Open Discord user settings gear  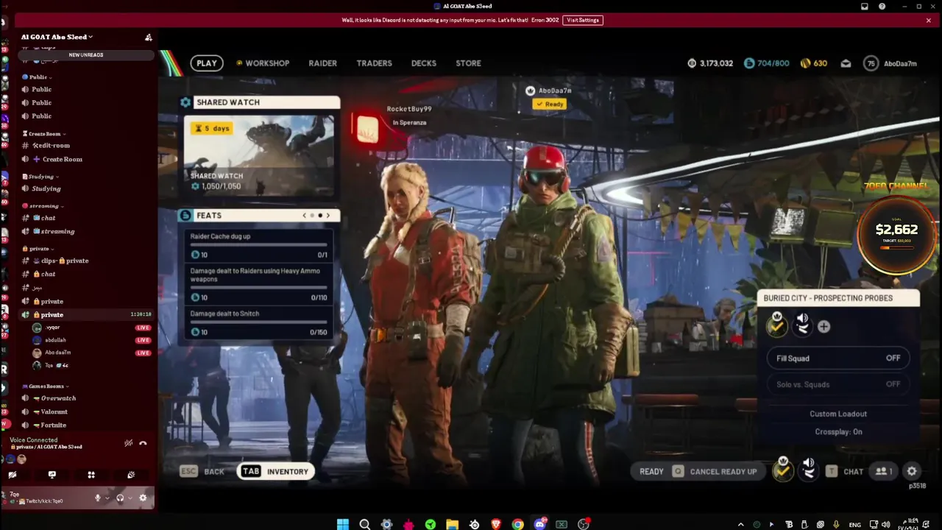coord(143,498)
